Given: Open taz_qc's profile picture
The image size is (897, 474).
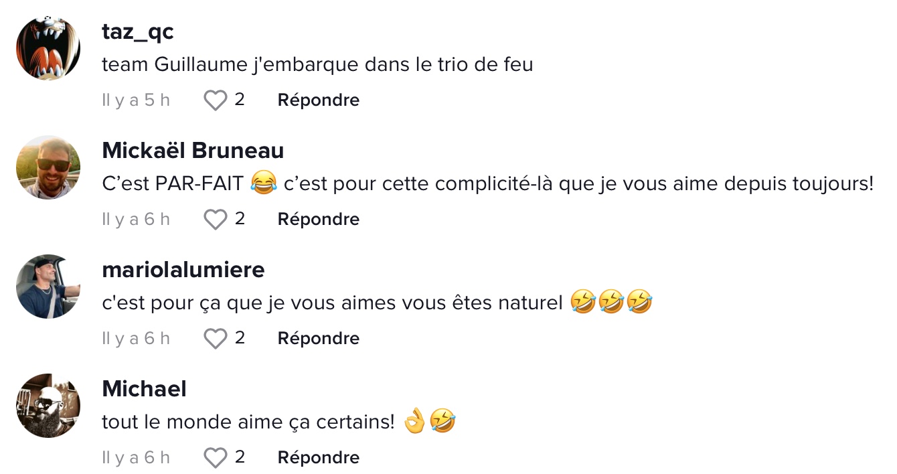Looking at the screenshot, I should [48, 48].
